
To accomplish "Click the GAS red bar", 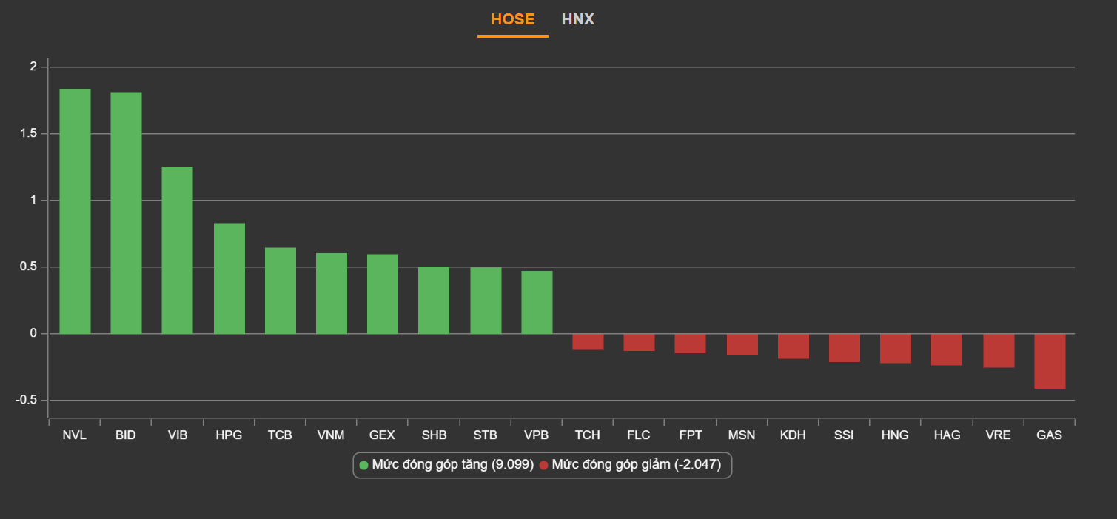I will coord(1049,361).
